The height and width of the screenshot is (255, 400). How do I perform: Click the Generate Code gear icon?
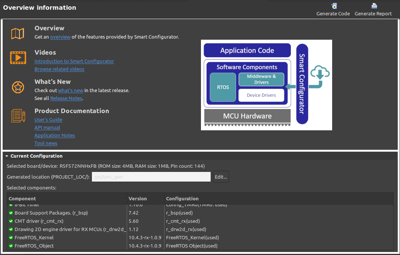click(x=334, y=6)
